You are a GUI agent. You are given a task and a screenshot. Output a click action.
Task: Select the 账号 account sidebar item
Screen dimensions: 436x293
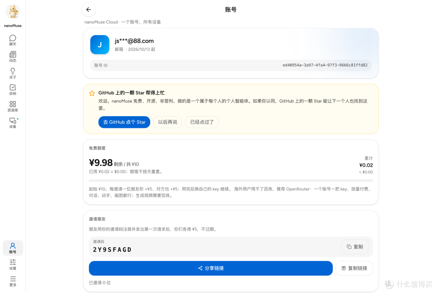[13, 248]
